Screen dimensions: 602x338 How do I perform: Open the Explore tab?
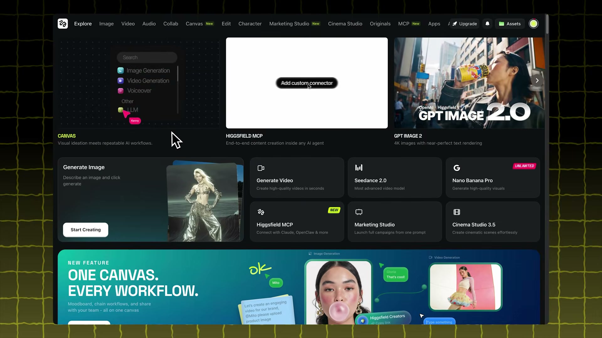83,24
